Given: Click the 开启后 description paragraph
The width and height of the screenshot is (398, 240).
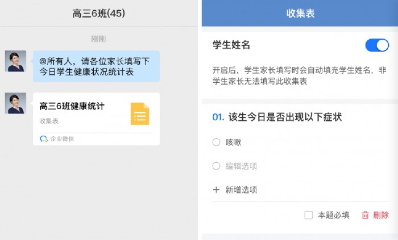Looking at the screenshot, I should point(299,75).
